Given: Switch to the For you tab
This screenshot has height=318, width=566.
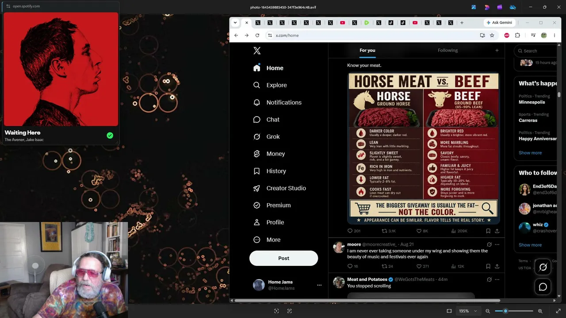Looking at the screenshot, I should [367, 50].
